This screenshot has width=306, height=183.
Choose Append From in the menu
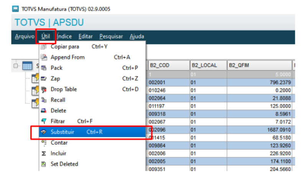coord(92,57)
